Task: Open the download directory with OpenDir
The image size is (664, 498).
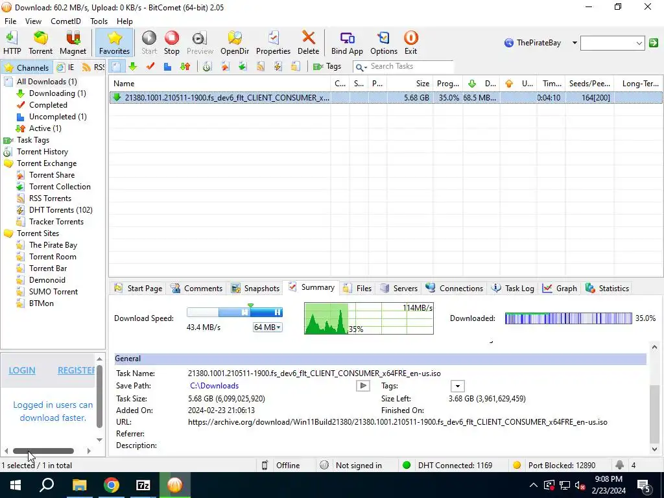Action: pos(235,43)
